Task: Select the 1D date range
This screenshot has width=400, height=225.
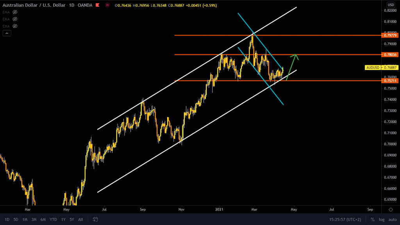Action: pyautogui.click(x=7, y=220)
